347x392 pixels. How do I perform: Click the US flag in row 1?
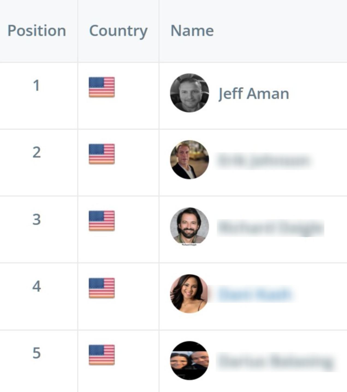pos(102,87)
